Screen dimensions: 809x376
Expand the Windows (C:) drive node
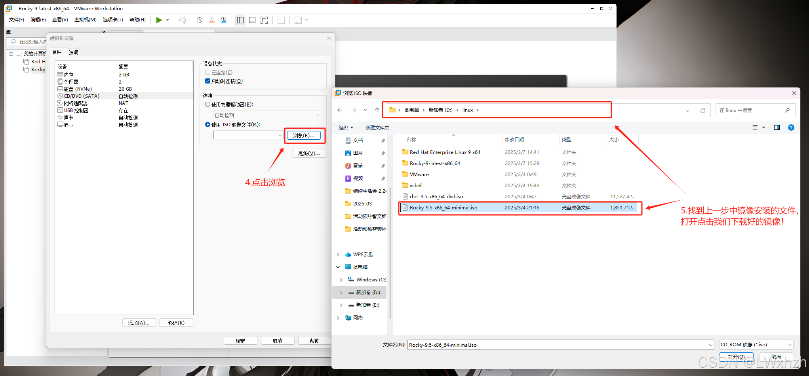[x=341, y=280]
